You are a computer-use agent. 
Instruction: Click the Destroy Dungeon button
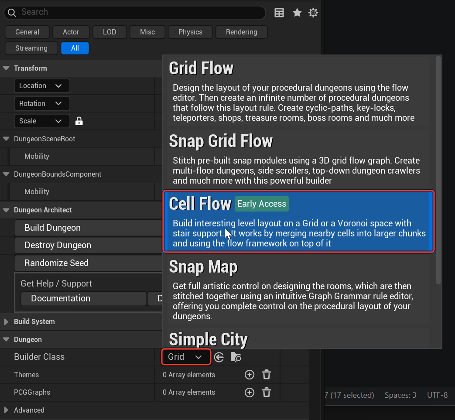coord(88,245)
